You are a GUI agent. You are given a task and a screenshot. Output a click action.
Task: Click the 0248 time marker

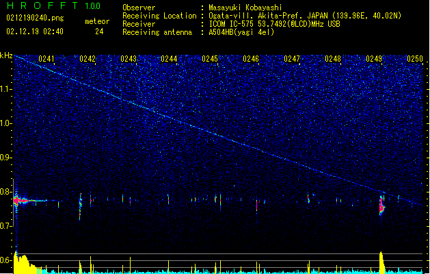(333, 58)
